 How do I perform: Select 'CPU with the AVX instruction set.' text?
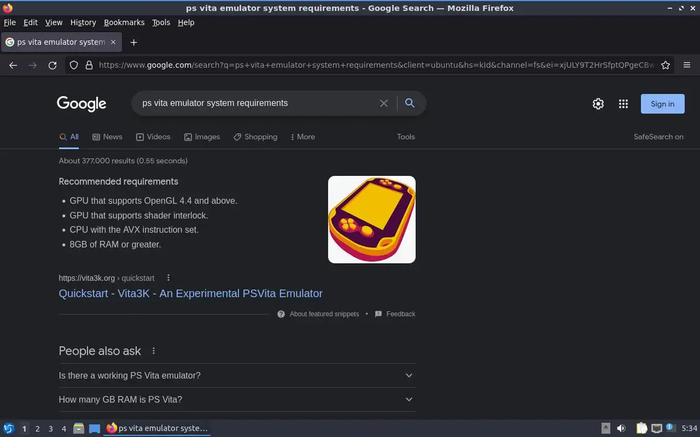(x=134, y=229)
